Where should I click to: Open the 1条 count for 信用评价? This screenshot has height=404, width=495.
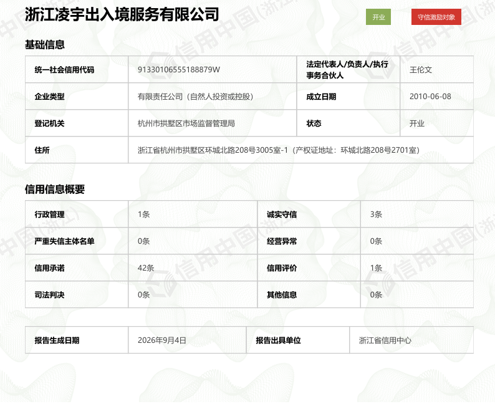coord(376,268)
